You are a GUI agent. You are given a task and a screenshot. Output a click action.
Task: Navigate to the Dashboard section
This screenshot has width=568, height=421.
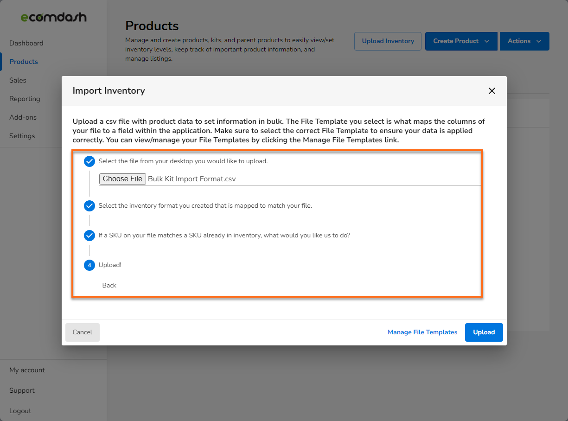pos(26,43)
